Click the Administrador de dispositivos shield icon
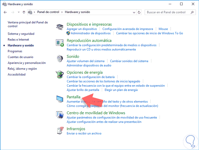 68,33
